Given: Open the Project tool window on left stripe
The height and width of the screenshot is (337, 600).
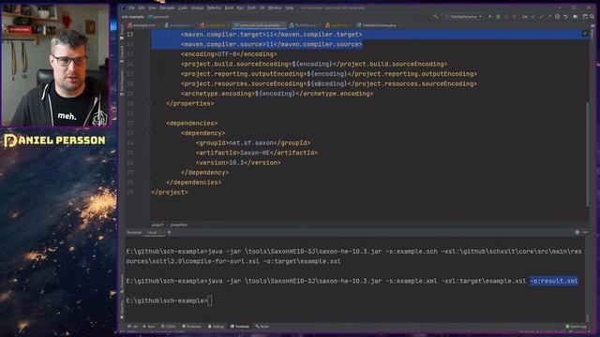Looking at the screenshot, I should point(122,33).
